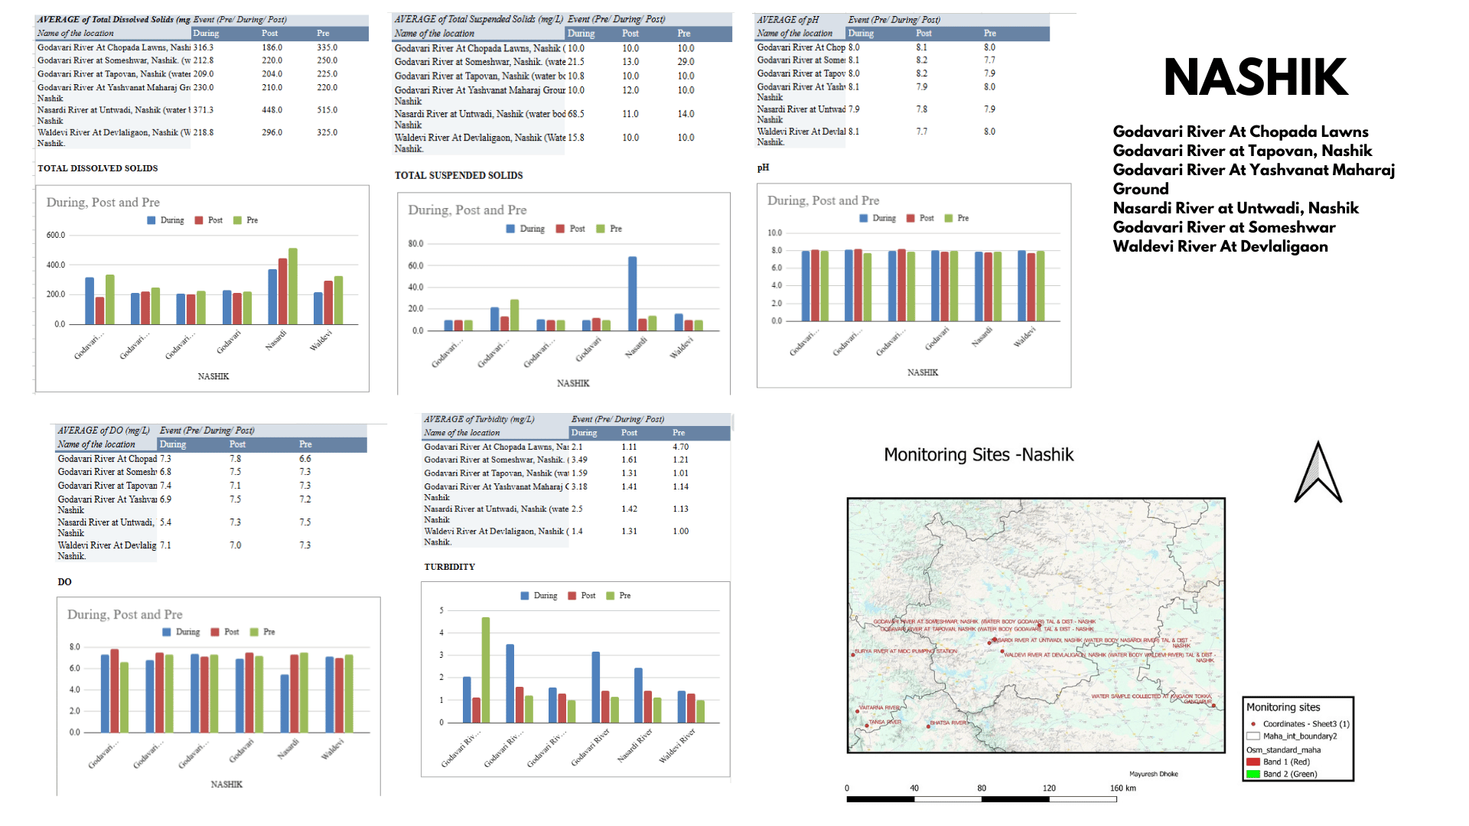Click the 600.0 axis label in the TDS chart
Screen dimensions: 1469x826
tap(56, 236)
